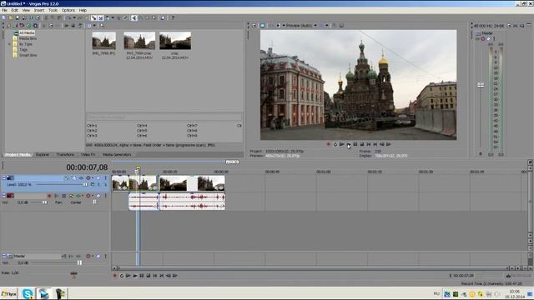Step to next frame on timeline transport

(x=174, y=276)
